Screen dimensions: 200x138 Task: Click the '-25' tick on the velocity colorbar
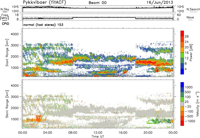click(x=187, y=106)
